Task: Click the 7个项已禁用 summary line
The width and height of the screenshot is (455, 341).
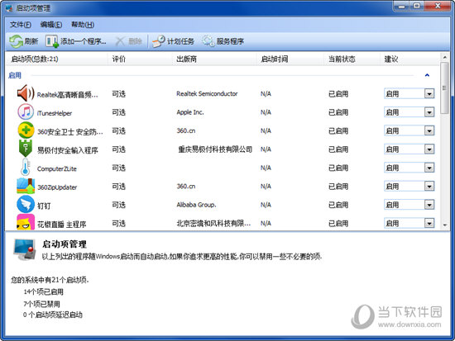Action: [42, 304]
